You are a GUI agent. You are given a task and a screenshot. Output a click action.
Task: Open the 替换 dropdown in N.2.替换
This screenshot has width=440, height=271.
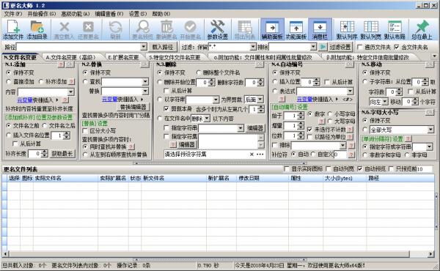click(145, 91)
